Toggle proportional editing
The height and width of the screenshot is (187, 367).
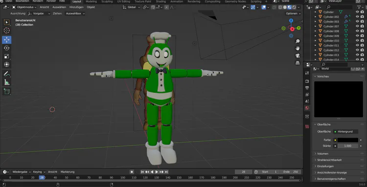pyautogui.click(x=166, y=7)
